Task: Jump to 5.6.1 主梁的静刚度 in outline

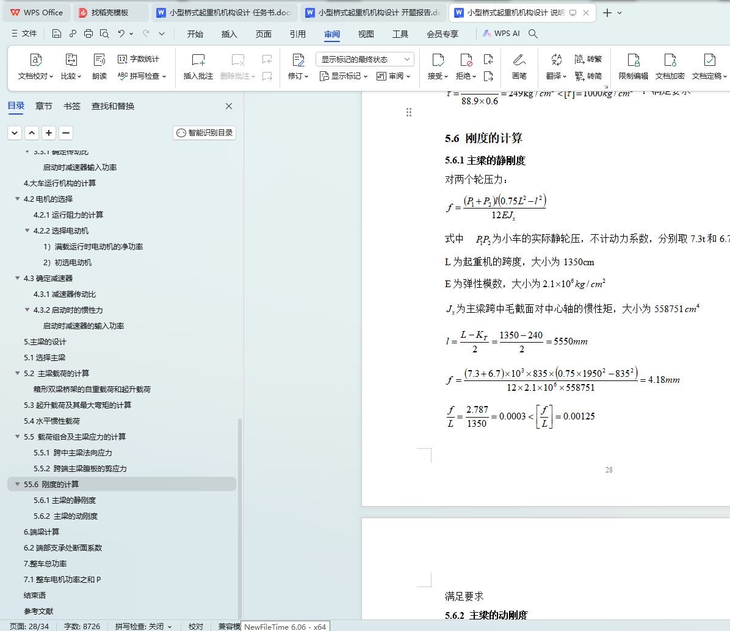Action: tap(65, 501)
